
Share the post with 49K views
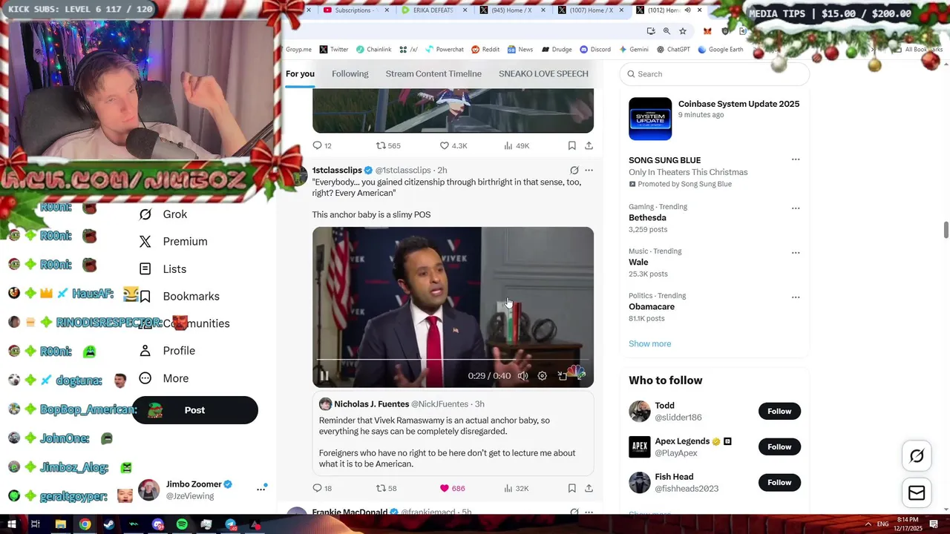589,146
